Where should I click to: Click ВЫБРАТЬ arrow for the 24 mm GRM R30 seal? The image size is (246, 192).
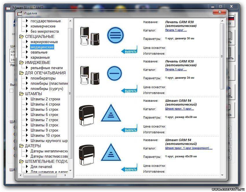click(129, 91)
